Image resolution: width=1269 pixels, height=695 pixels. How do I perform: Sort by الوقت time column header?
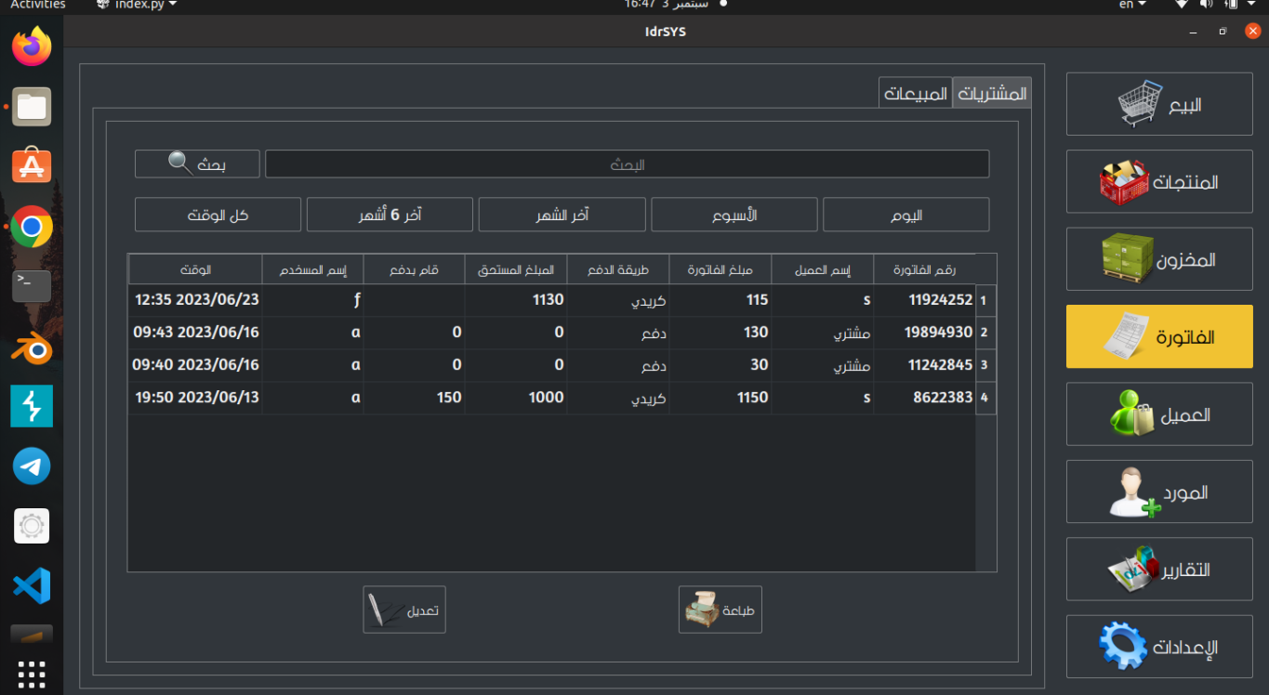(195, 270)
